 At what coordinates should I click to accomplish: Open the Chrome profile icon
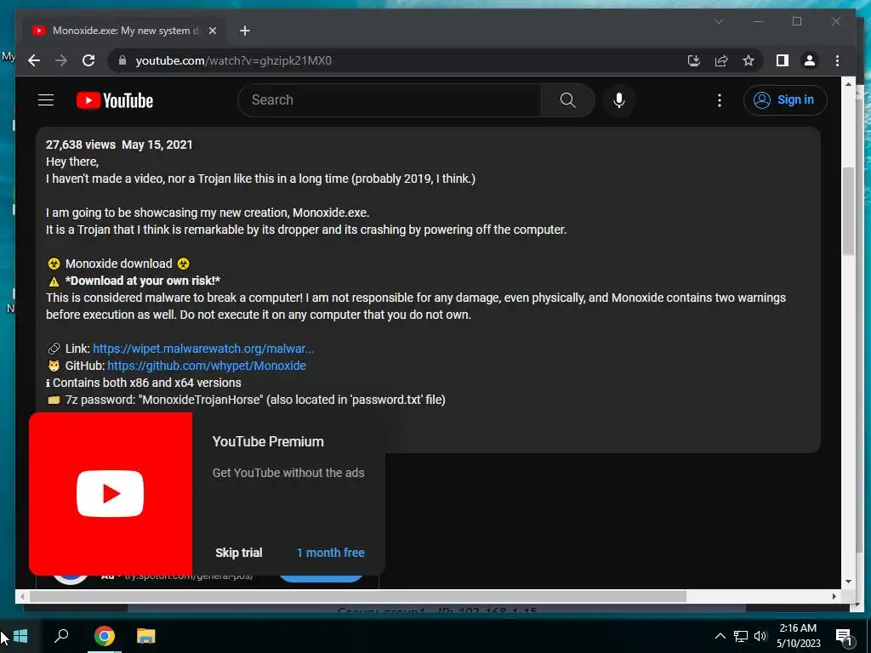(x=810, y=60)
